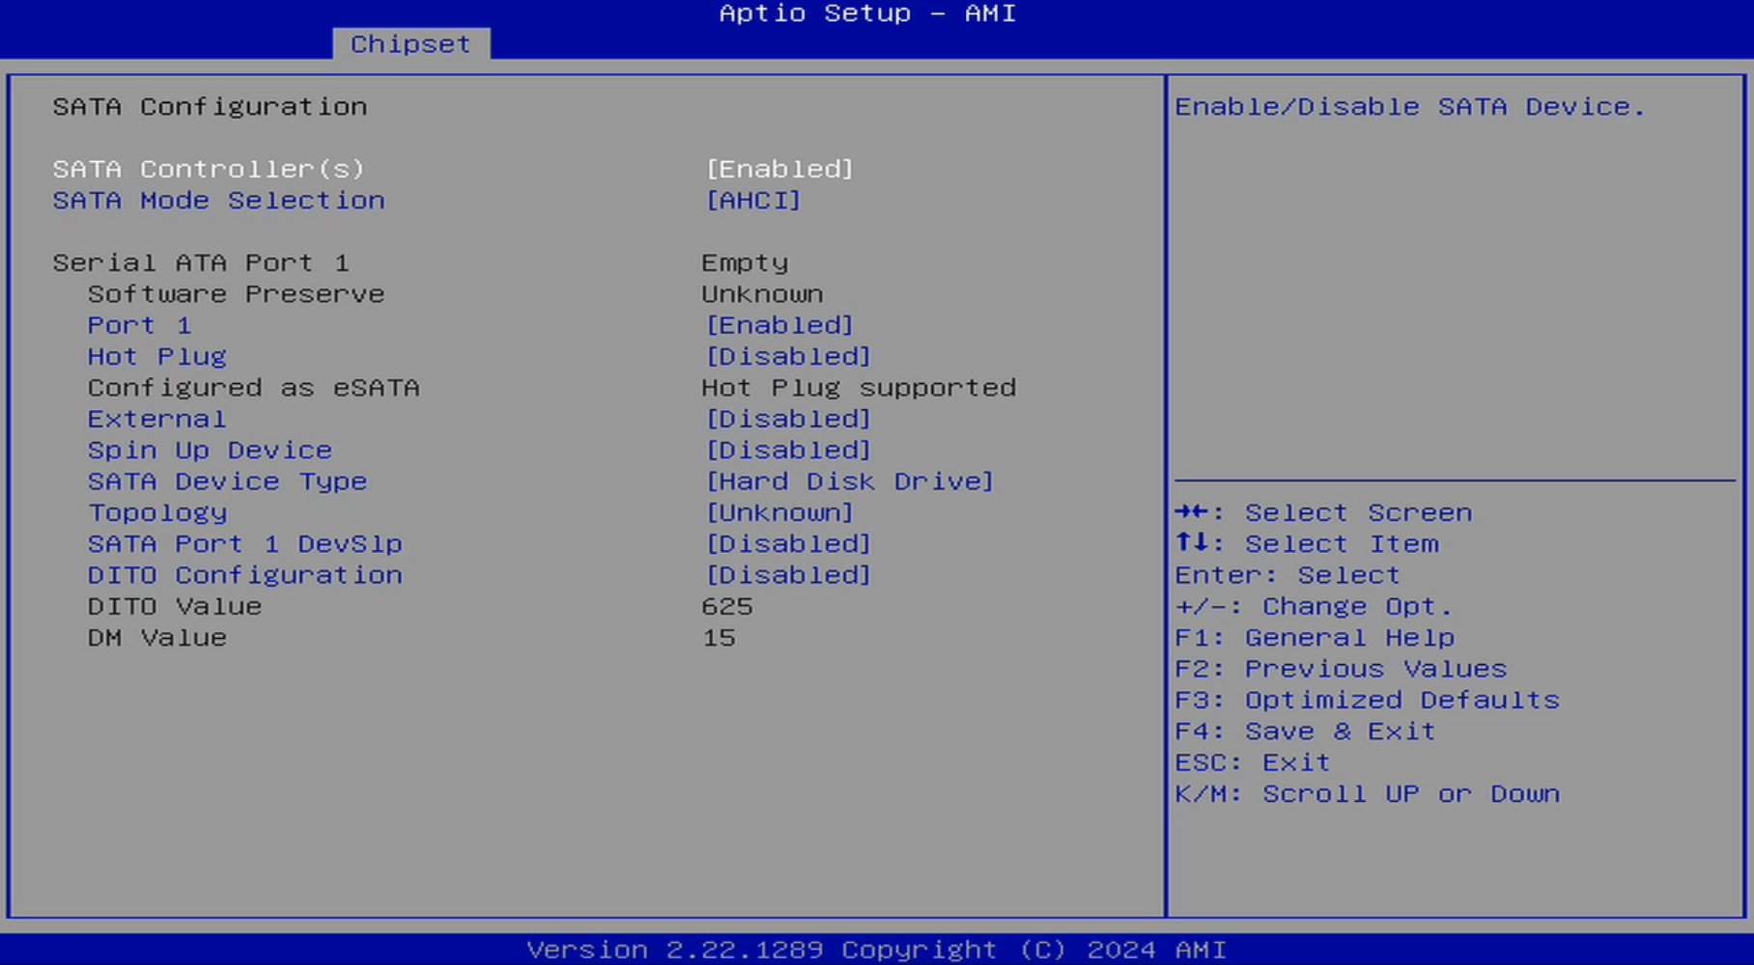Toggle the Port 1 [Enabled] value
Image resolution: width=1754 pixels, height=965 pixels.
[779, 325]
